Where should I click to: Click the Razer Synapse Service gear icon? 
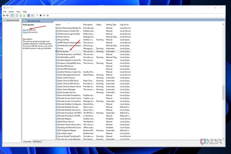[x=57, y=92]
